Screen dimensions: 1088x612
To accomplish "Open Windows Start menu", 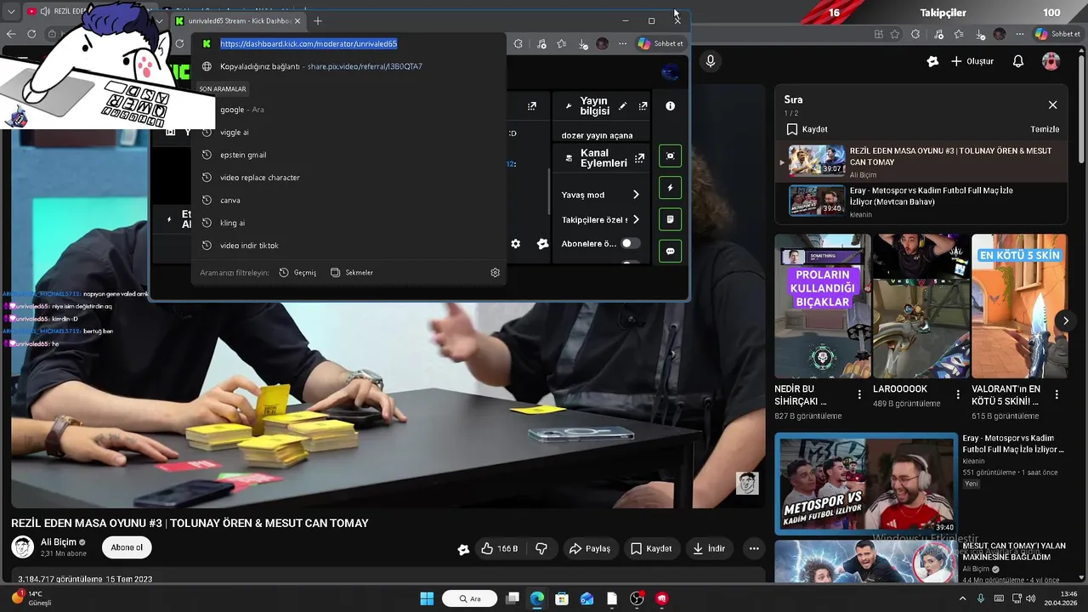I will (x=427, y=598).
